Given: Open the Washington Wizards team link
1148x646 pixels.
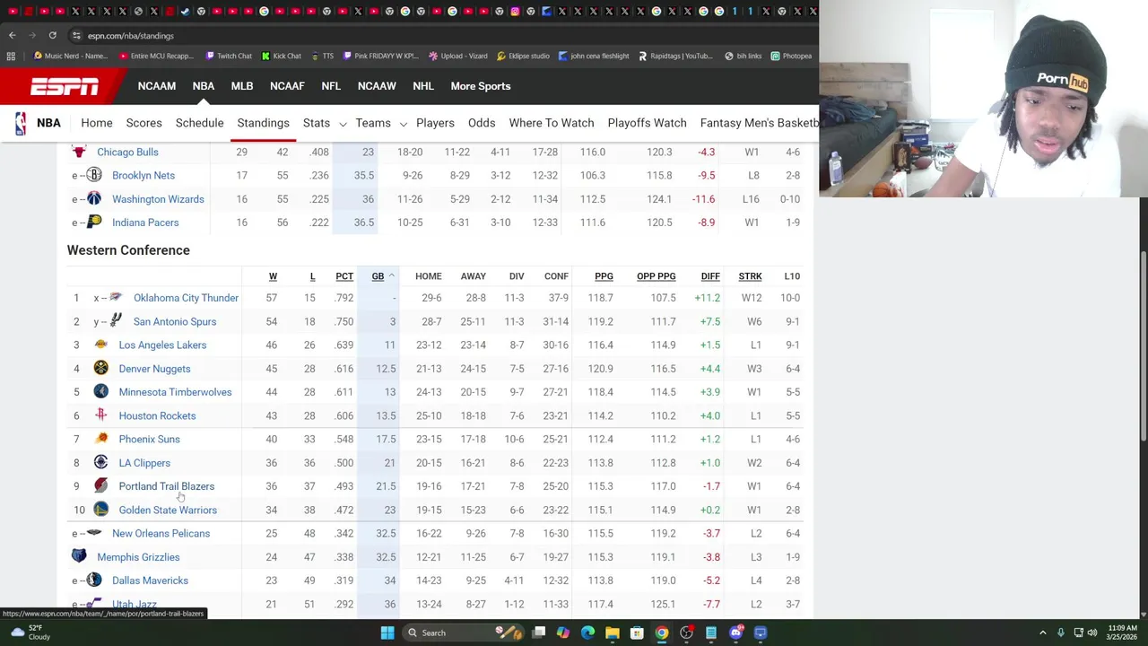Looking at the screenshot, I should 158,199.
